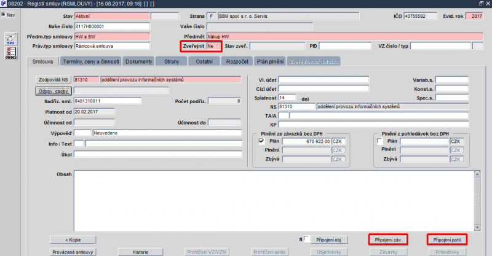Toggle the N checkbox beside Připojení obj.
492x256 pixels.
point(307,239)
